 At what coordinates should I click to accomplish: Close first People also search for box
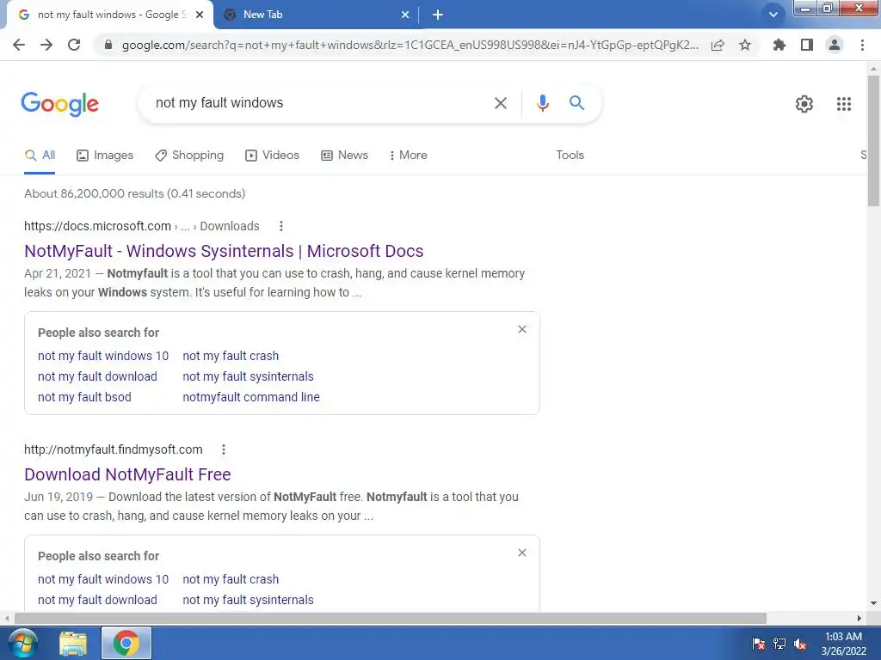tap(522, 329)
